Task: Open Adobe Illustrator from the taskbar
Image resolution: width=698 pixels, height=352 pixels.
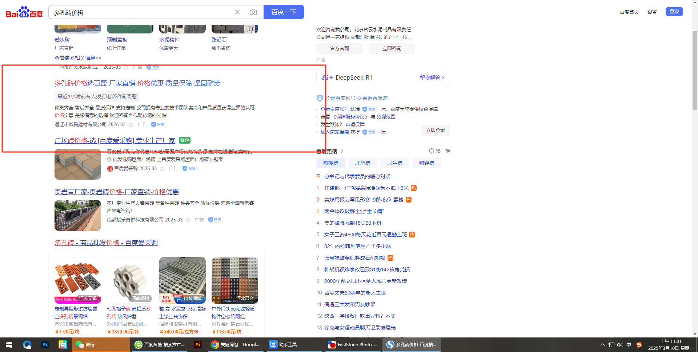Action: click(x=198, y=344)
